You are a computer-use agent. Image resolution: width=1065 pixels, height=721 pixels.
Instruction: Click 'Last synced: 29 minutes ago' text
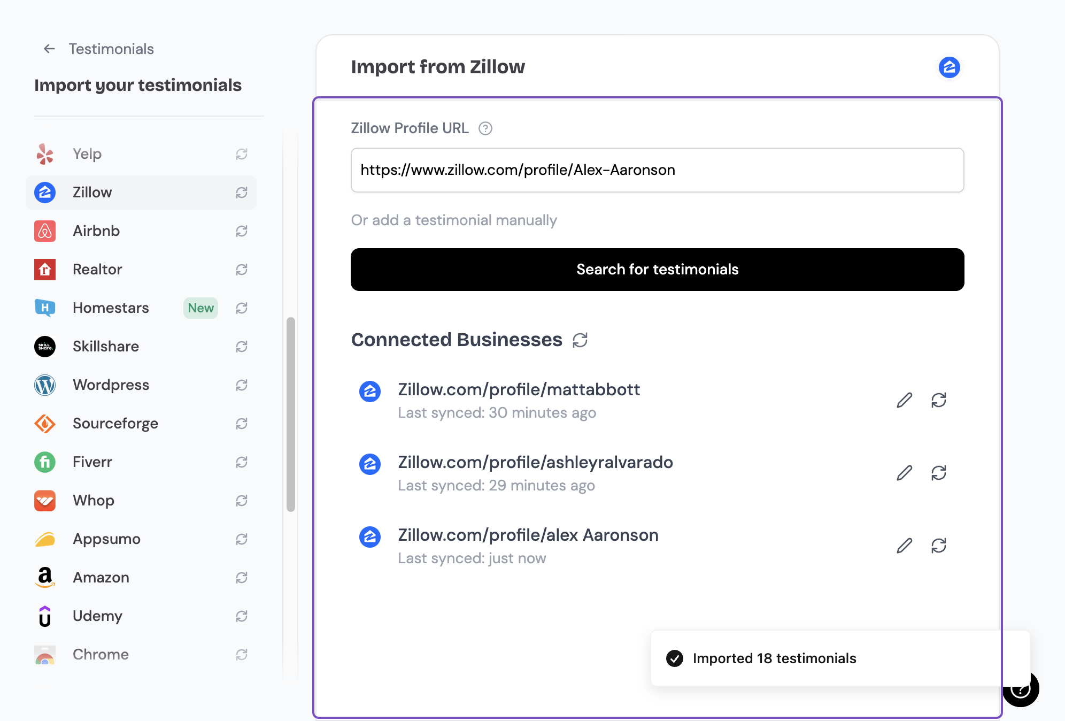click(496, 486)
